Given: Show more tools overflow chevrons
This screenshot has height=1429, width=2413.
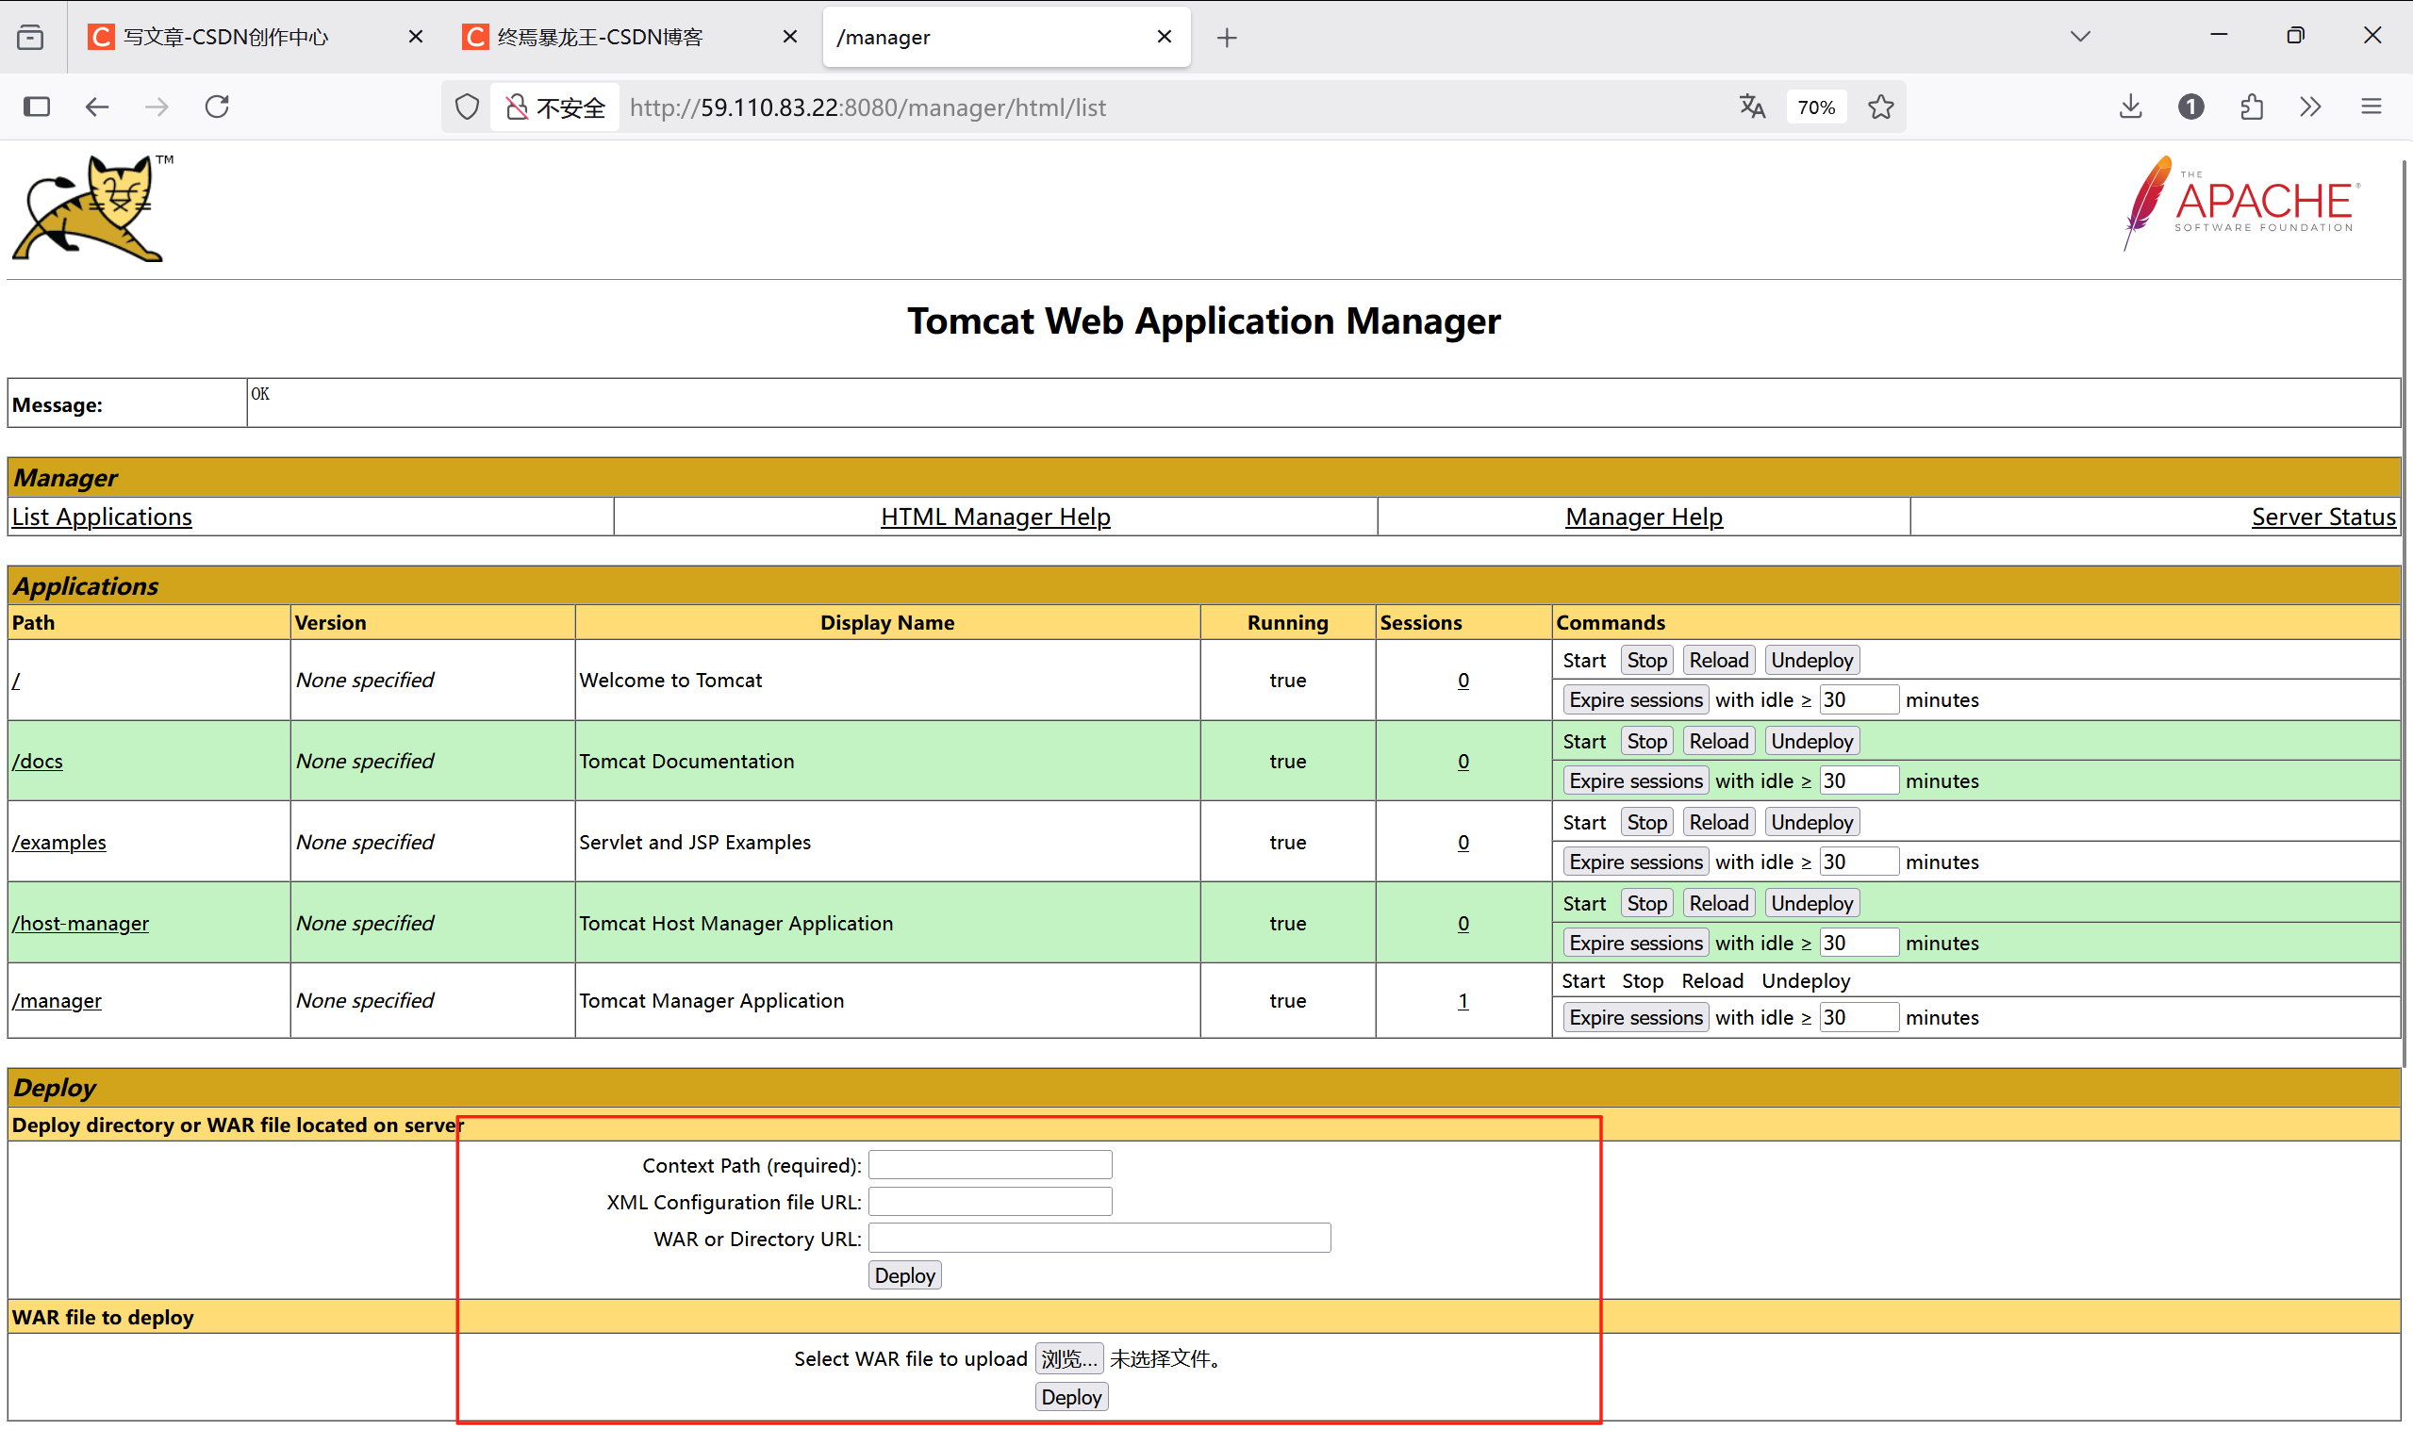Looking at the screenshot, I should pyautogui.click(x=2310, y=106).
